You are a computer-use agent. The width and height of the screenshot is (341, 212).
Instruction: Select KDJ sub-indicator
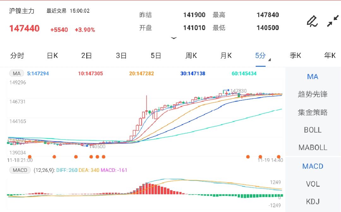tap(313, 202)
